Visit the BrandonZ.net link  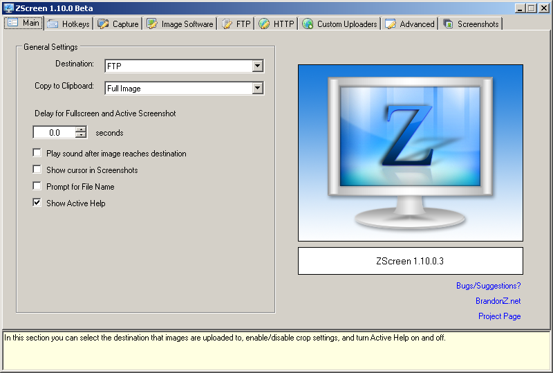coord(498,300)
